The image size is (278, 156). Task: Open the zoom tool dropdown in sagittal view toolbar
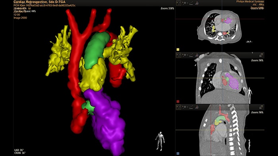pyautogui.click(x=187, y=107)
